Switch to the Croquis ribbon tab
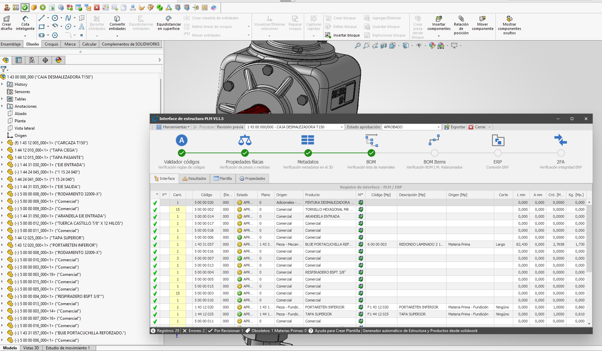This screenshot has width=602, height=351. click(x=51, y=44)
